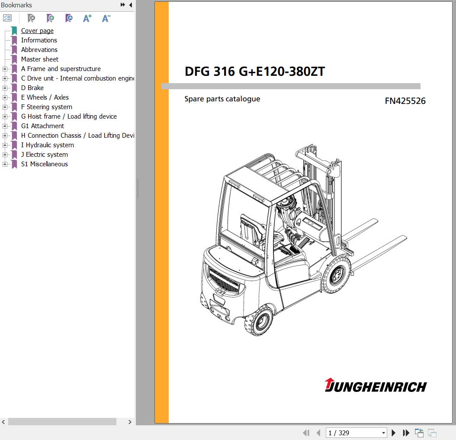
Task: Click the bookmark icon beside Abbrevations
Action: click(14, 50)
